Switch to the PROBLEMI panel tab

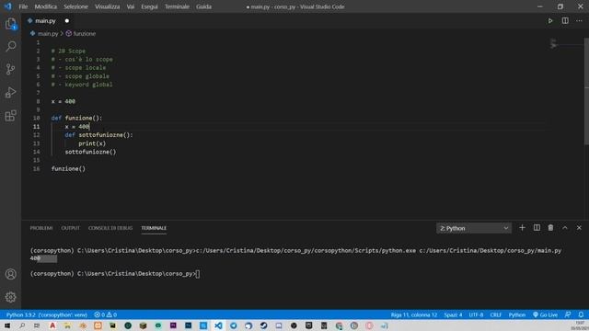pos(41,228)
